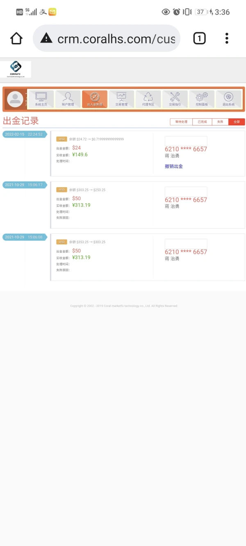Filter records by 失败 tab
Screen dimensions: 246x546
click(x=220, y=122)
